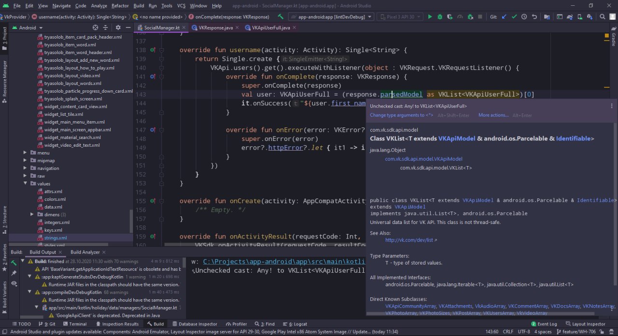Screen dimensions: 618x336
Task: Open the eye view options in Build panel
Action: (14, 284)
